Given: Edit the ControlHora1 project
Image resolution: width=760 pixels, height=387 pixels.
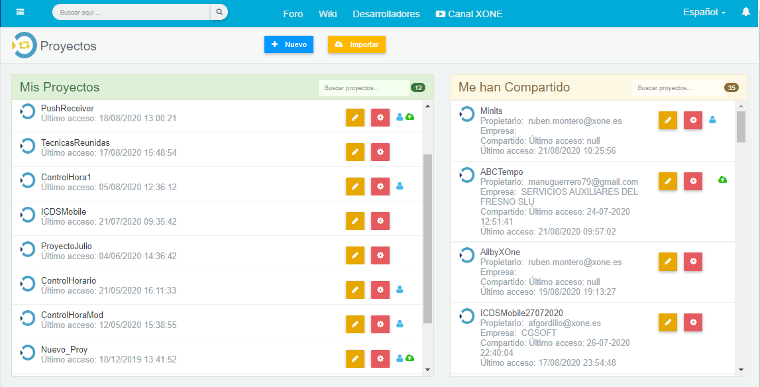Looking at the screenshot, I should (x=354, y=186).
